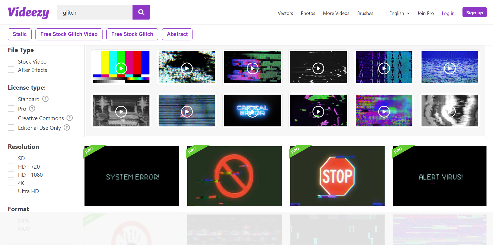
Task: Open the help icon next to Pro license
Action: pos(32,109)
